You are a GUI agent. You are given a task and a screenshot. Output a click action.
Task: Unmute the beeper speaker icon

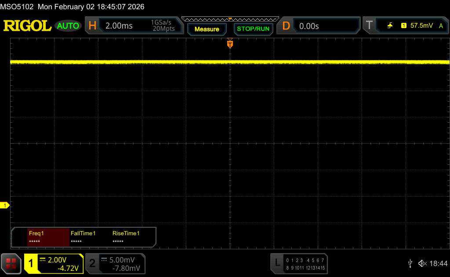tap(422, 263)
